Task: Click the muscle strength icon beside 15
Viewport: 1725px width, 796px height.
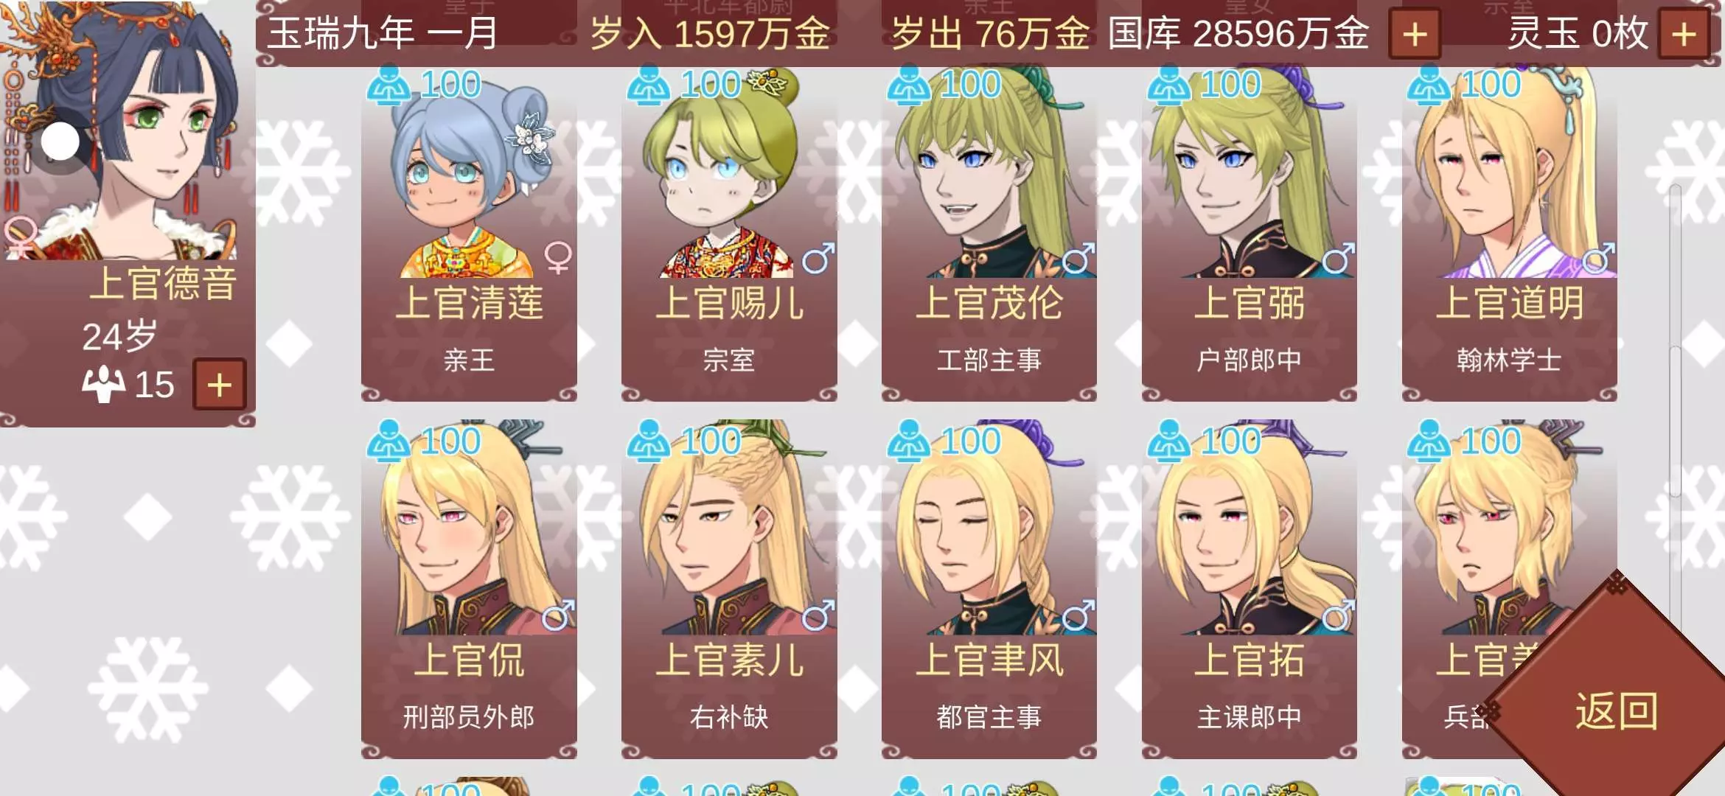Action: click(x=103, y=384)
